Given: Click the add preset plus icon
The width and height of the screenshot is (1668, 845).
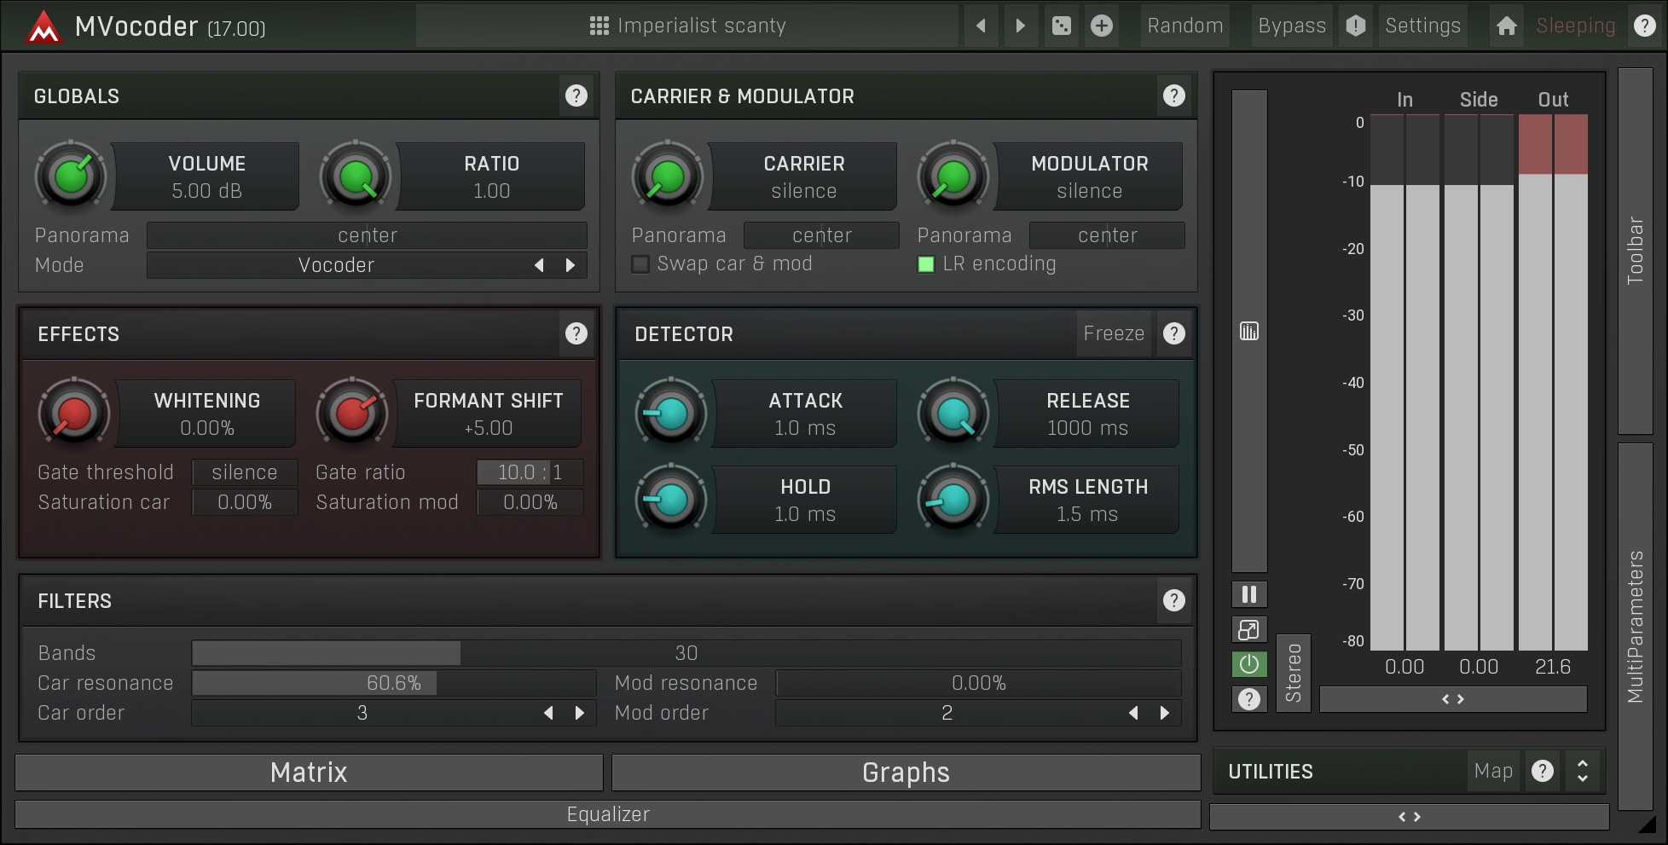Looking at the screenshot, I should click(x=1102, y=26).
